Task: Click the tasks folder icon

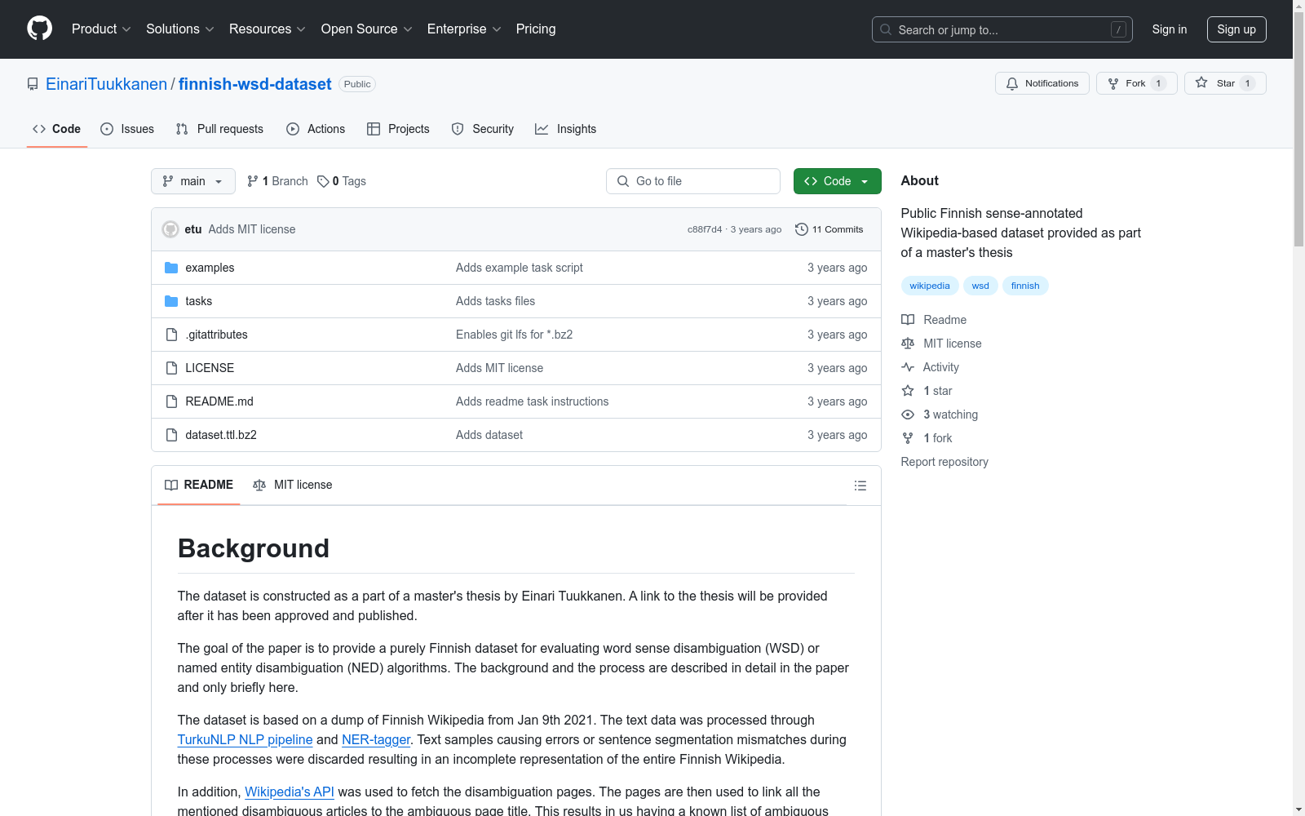Action: (x=171, y=301)
